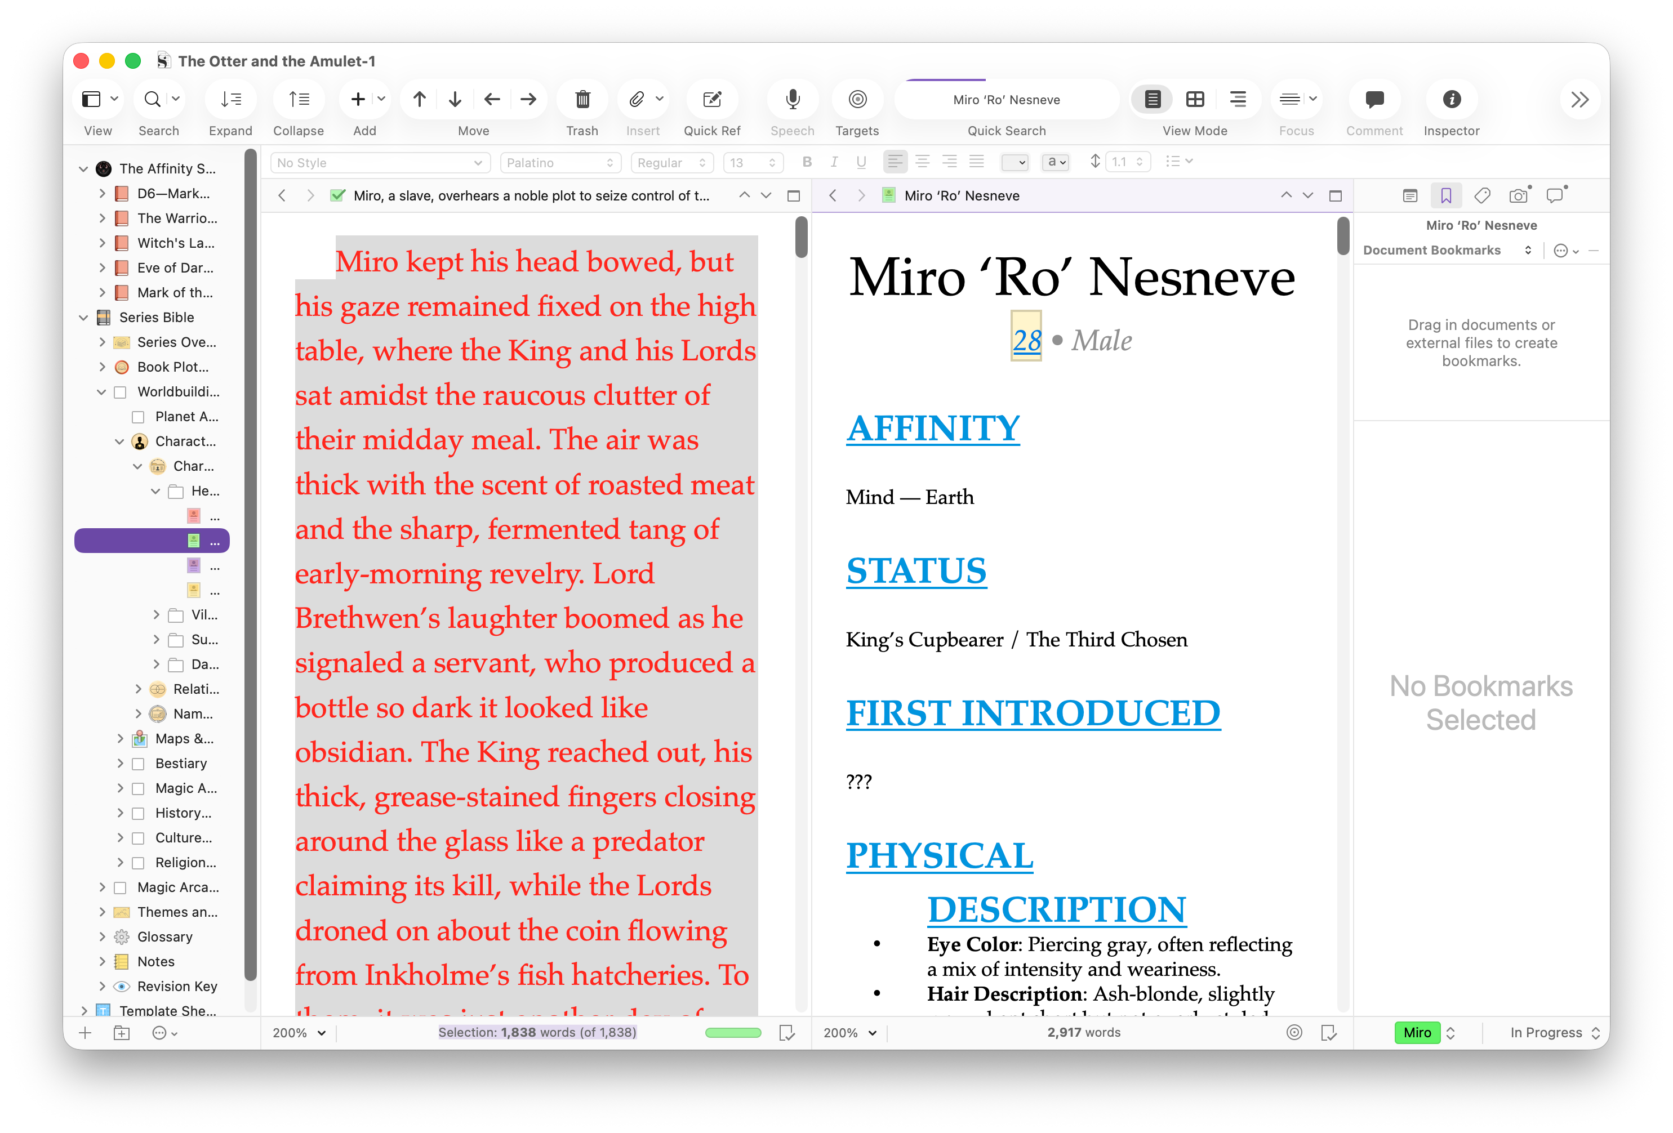
Task: Expand the Bestiary folder
Action: click(x=119, y=764)
